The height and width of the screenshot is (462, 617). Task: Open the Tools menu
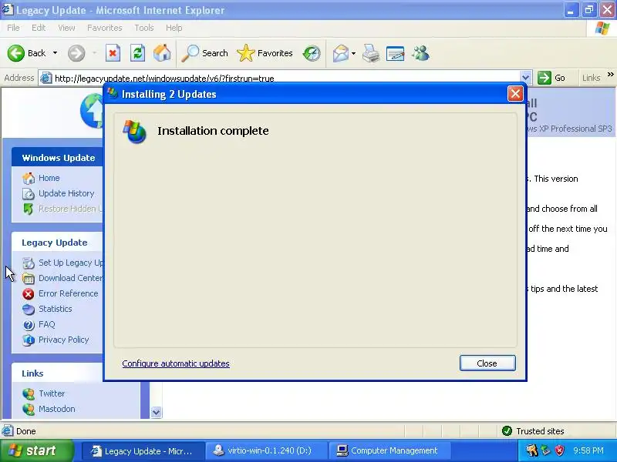pyautogui.click(x=144, y=28)
